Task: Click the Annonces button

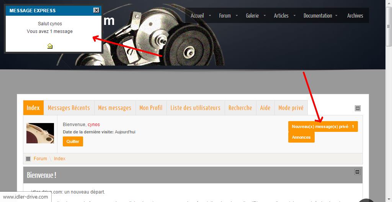Action: click(301, 137)
